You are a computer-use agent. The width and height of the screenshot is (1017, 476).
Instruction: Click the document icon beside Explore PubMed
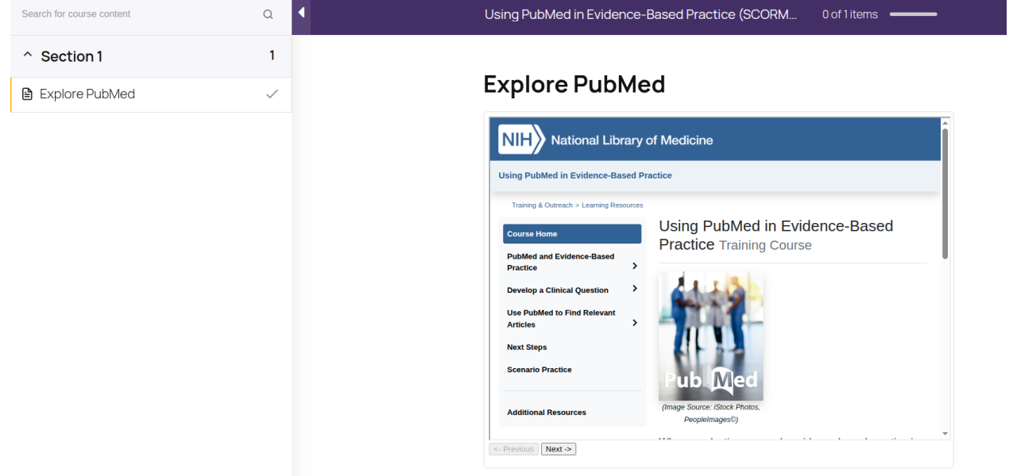click(27, 94)
